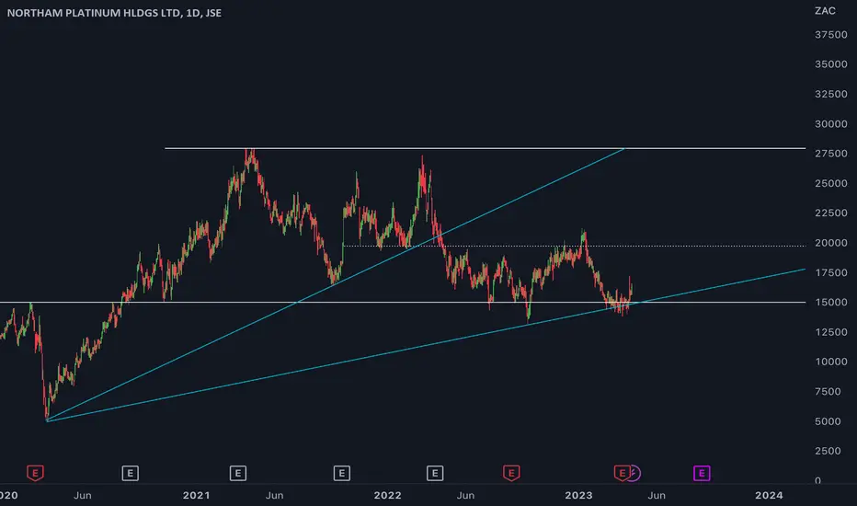857x506 pixels.
Task: Open the gray earnings marker just after 2022
Action: tap(435, 473)
